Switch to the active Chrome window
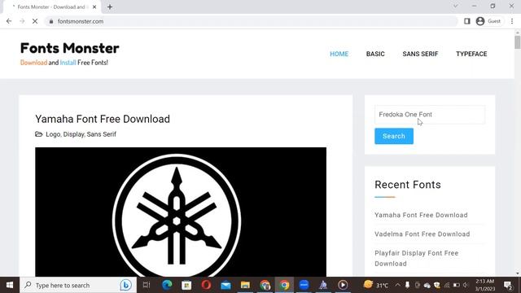 (284, 285)
